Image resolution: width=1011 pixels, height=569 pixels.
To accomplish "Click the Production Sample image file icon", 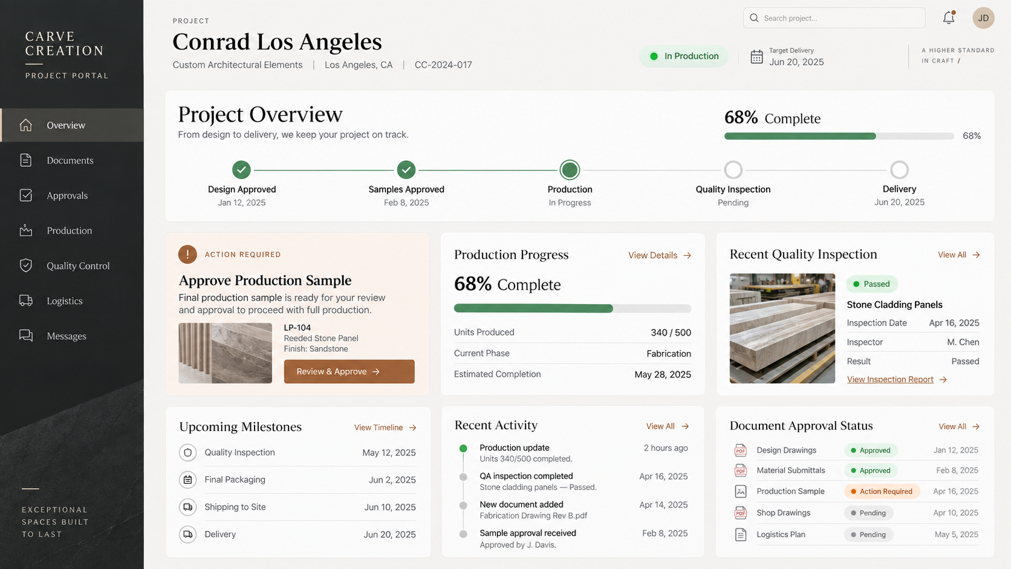I will pyautogui.click(x=740, y=492).
